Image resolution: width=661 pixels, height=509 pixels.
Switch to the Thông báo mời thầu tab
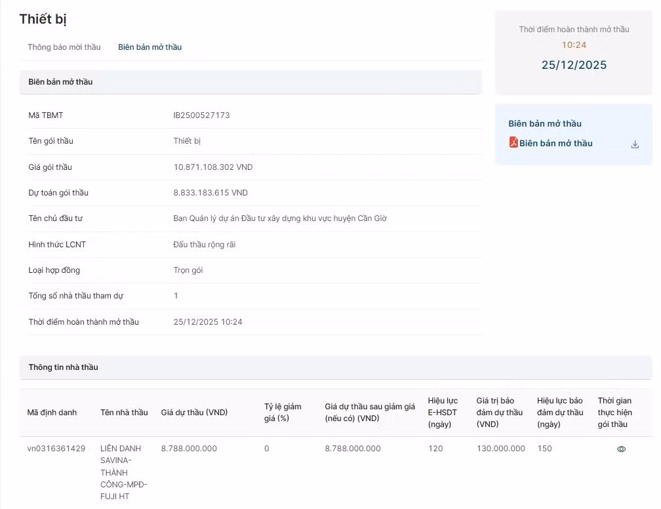64,47
